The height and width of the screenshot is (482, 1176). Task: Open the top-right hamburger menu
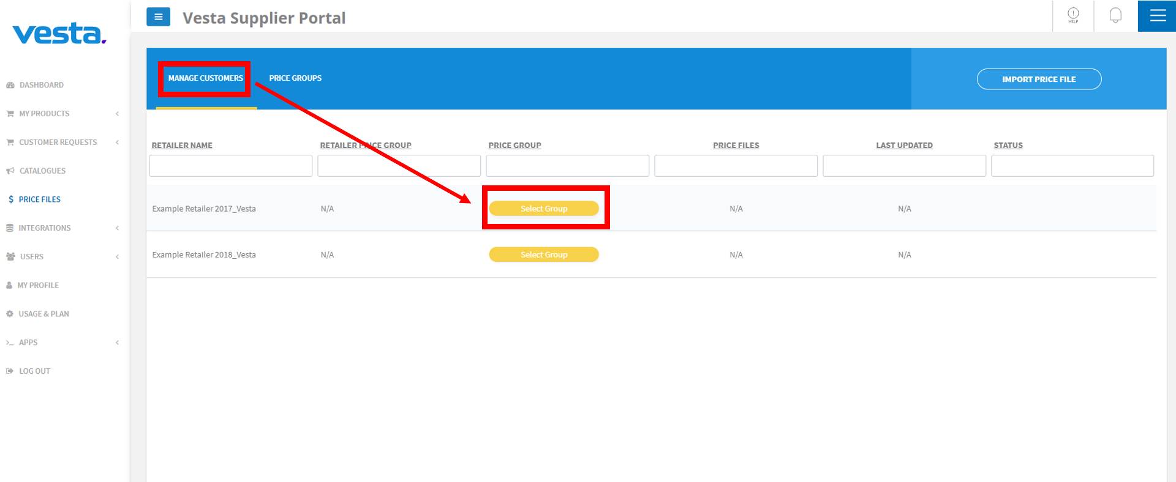pyautogui.click(x=1157, y=15)
